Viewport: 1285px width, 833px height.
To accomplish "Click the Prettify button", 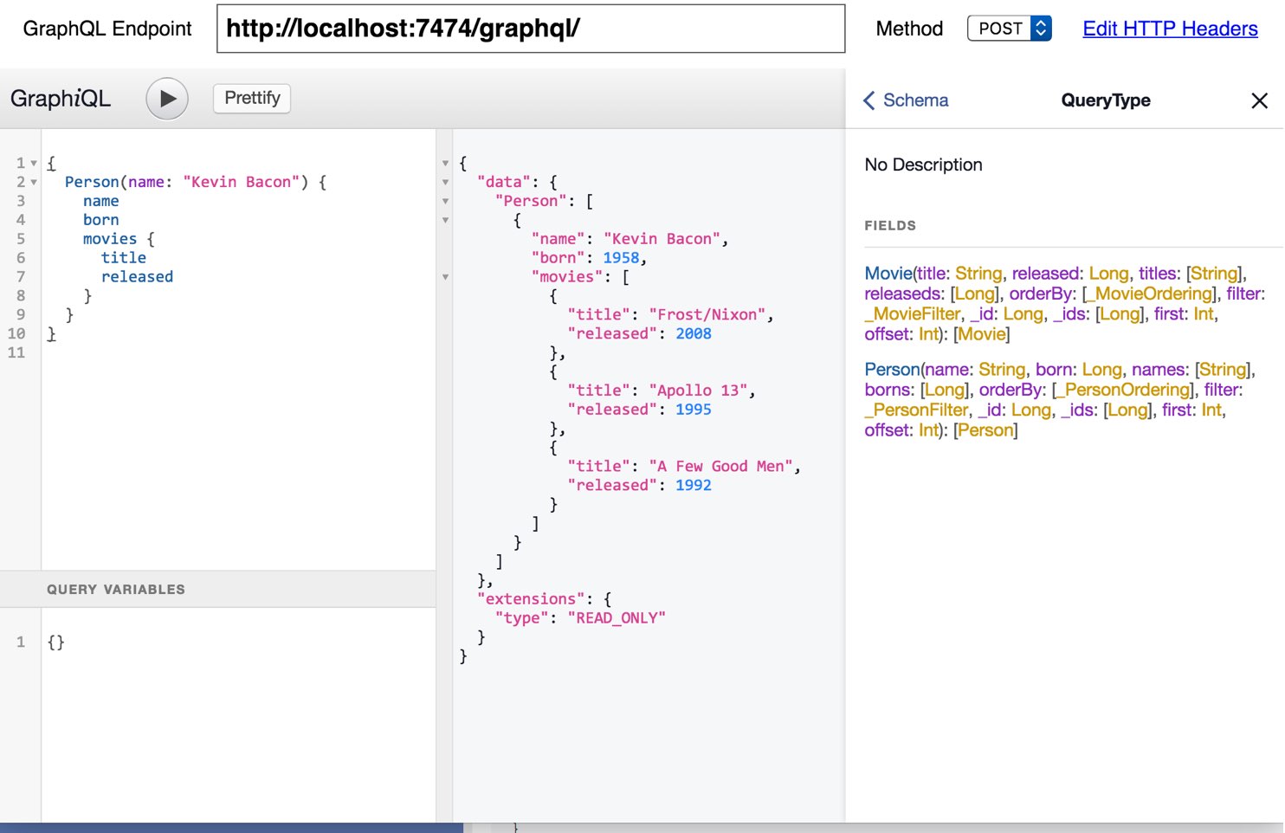I will (252, 98).
